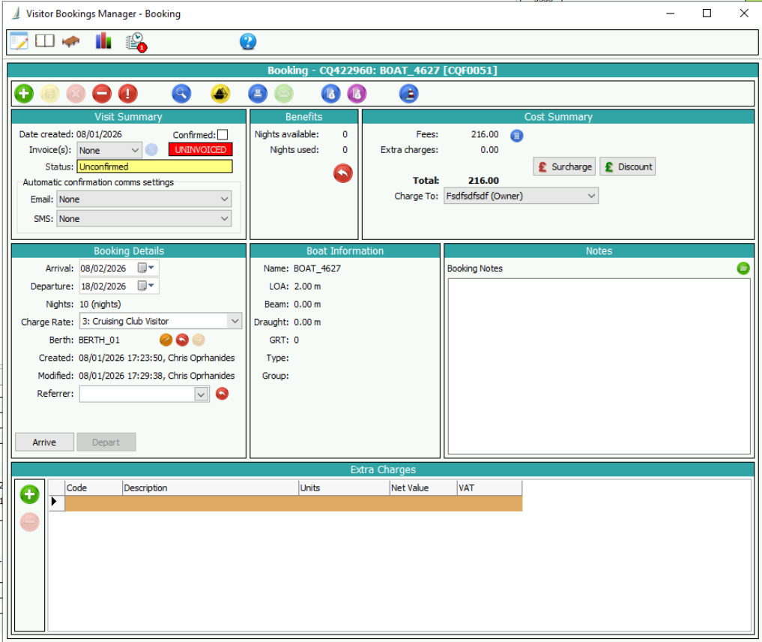Click the orange edit berth icon
The image size is (762, 642).
(x=166, y=340)
